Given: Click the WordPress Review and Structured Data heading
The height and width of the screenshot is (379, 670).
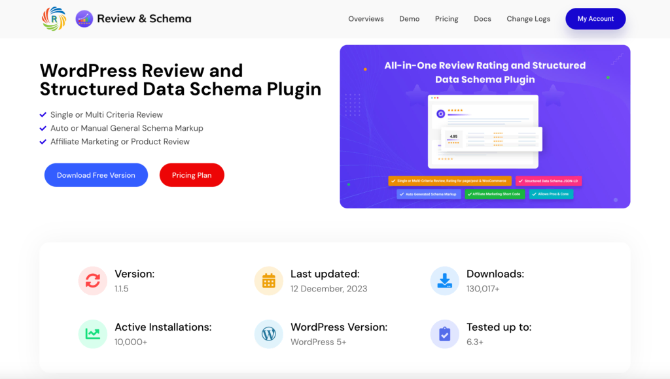Looking at the screenshot, I should (x=181, y=80).
